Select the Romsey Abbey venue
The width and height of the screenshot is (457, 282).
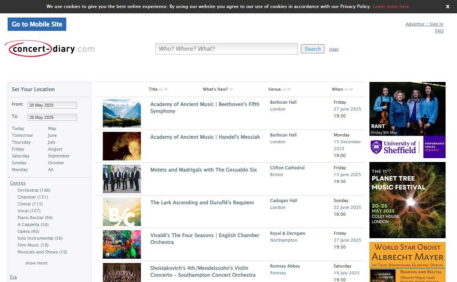[x=285, y=266]
